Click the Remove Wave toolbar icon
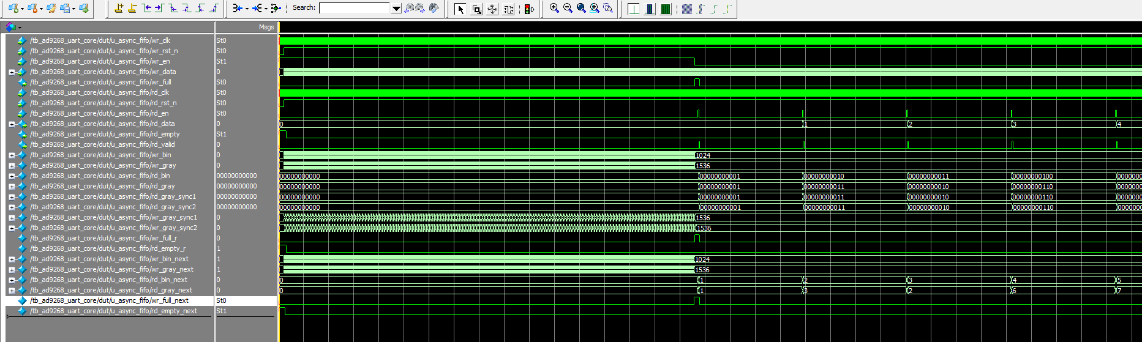 pyautogui.click(x=32, y=9)
